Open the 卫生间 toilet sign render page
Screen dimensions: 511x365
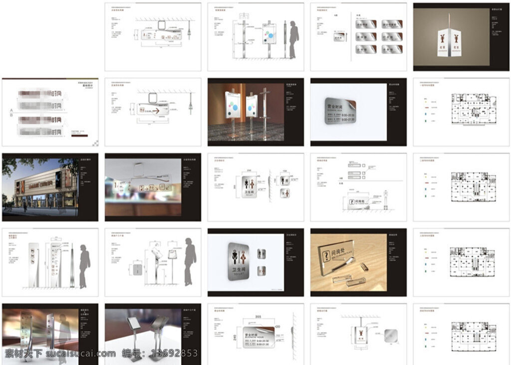pos(256,262)
